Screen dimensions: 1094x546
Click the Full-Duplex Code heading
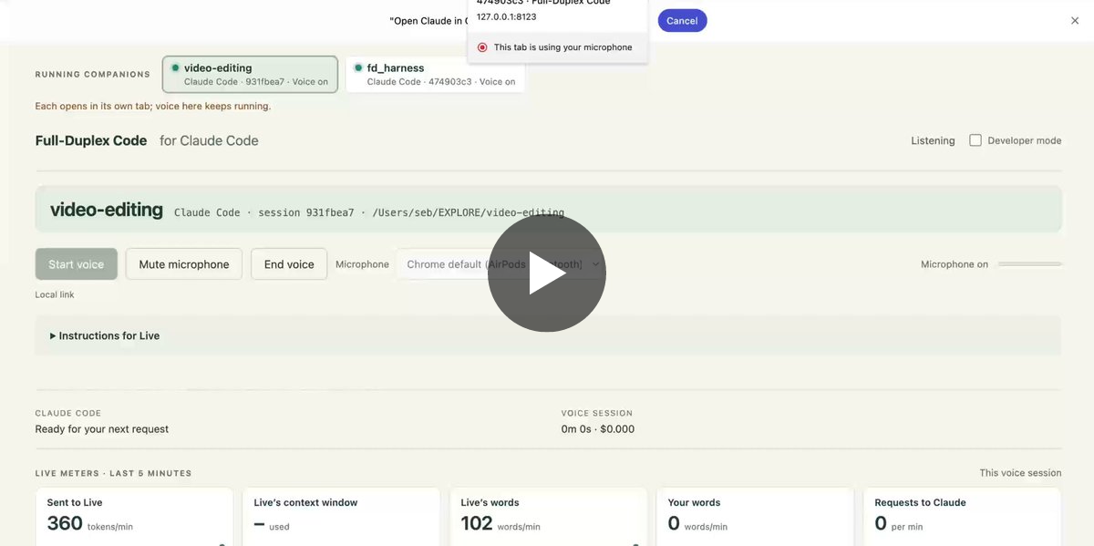pyautogui.click(x=91, y=140)
